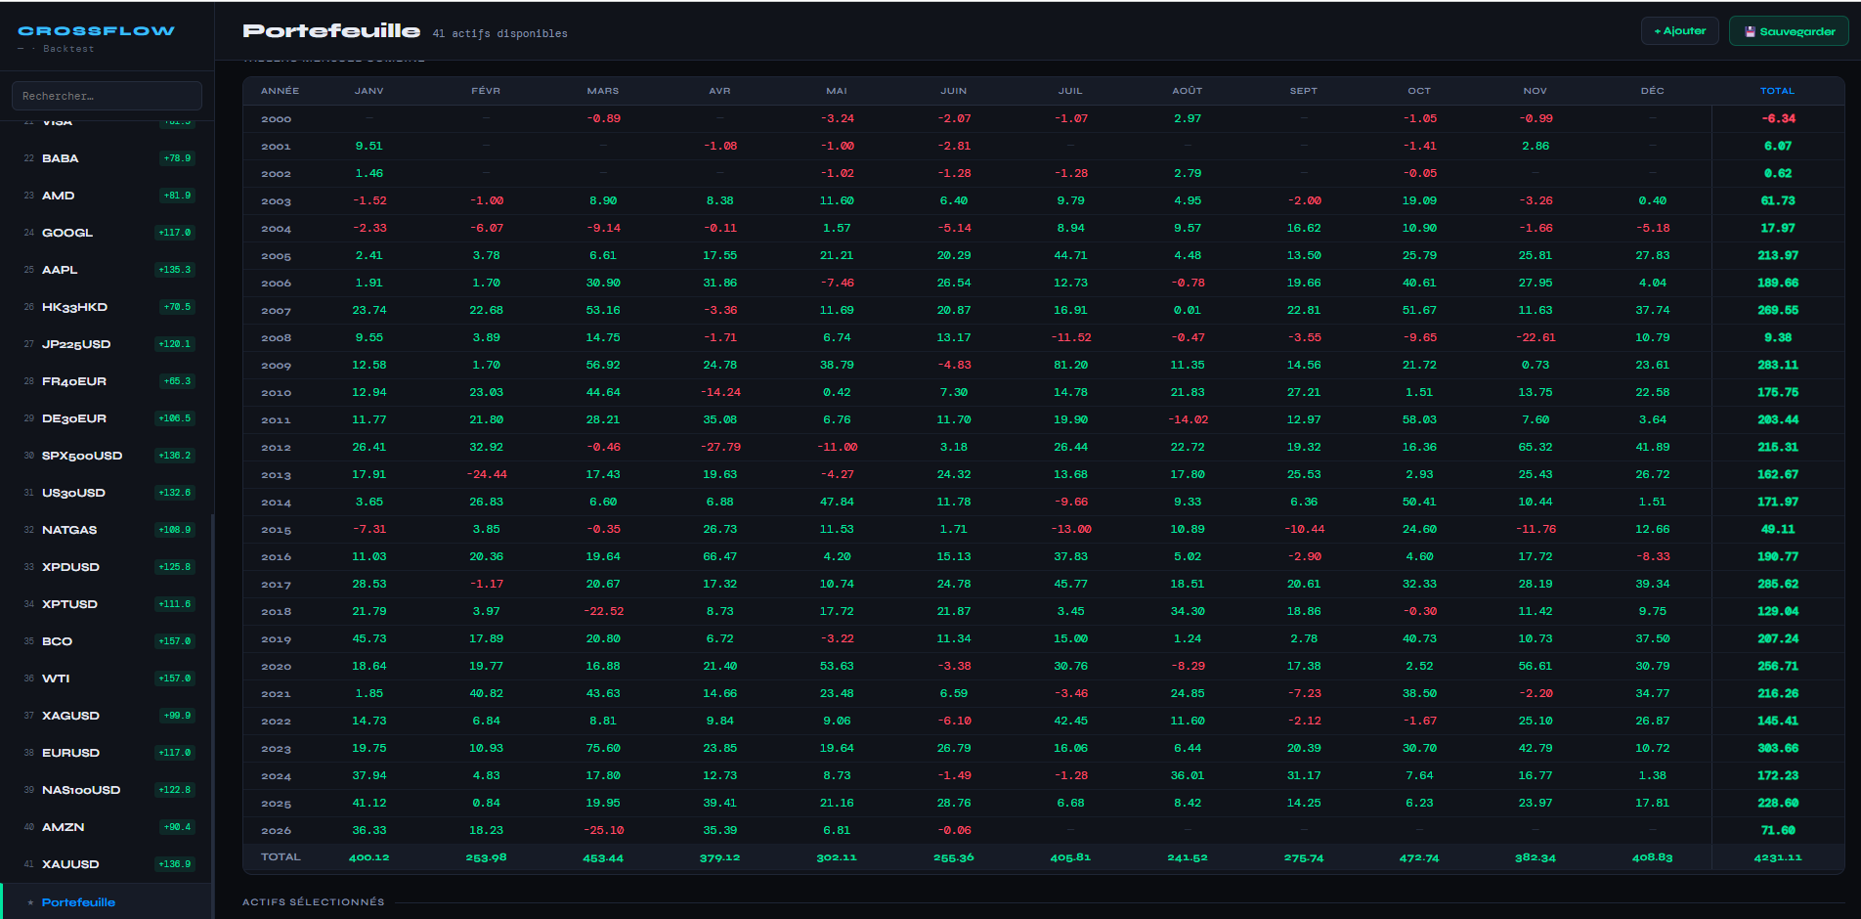Click the ANNÉE column header

tap(280, 91)
